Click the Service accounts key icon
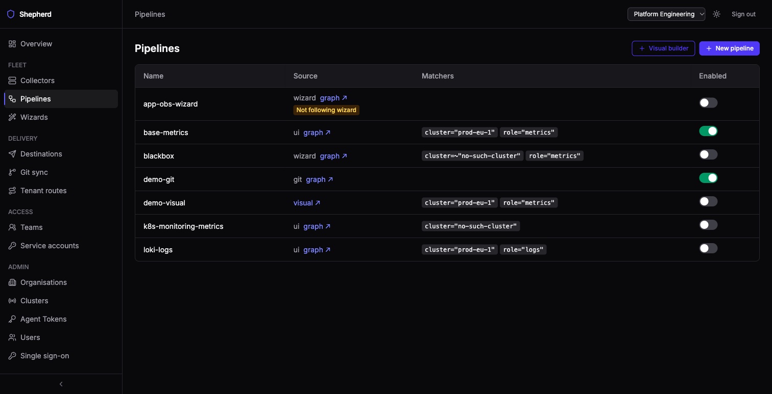This screenshot has width=772, height=394. (x=12, y=246)
